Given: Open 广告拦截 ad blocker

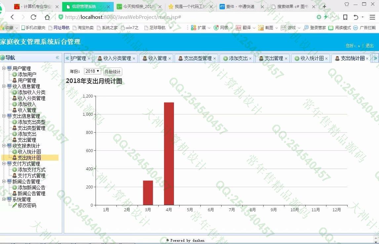Looking at the screenshot, I should pyautogui.click(x=364, y=28).
